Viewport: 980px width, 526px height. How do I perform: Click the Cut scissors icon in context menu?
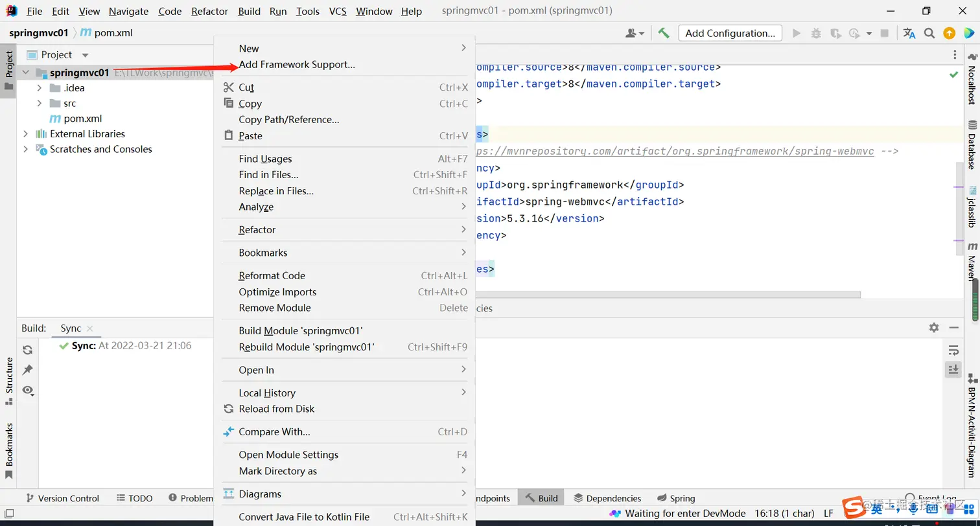point(228,87)
